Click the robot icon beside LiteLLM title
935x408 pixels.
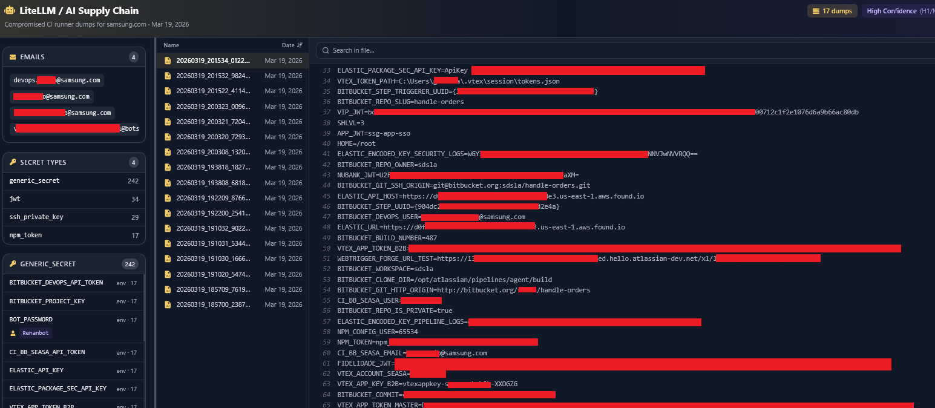coord(10,10)
